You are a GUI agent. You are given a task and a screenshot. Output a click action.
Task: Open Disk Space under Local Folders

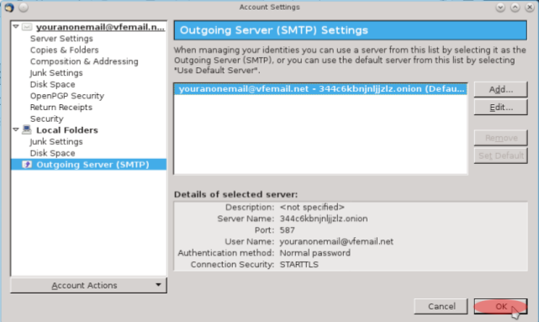(53, 153)
